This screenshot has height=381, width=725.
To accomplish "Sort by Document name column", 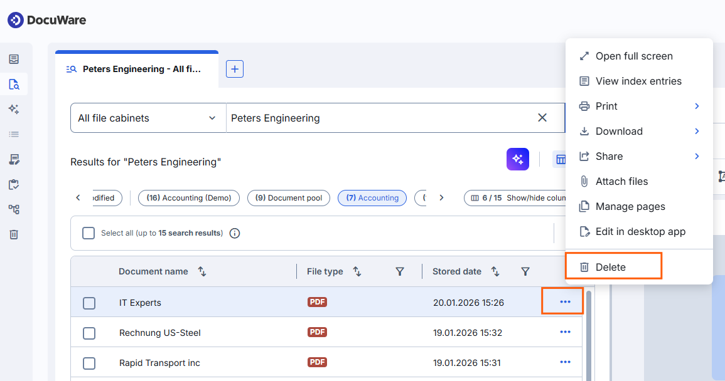I will click(x=202, y=271).
